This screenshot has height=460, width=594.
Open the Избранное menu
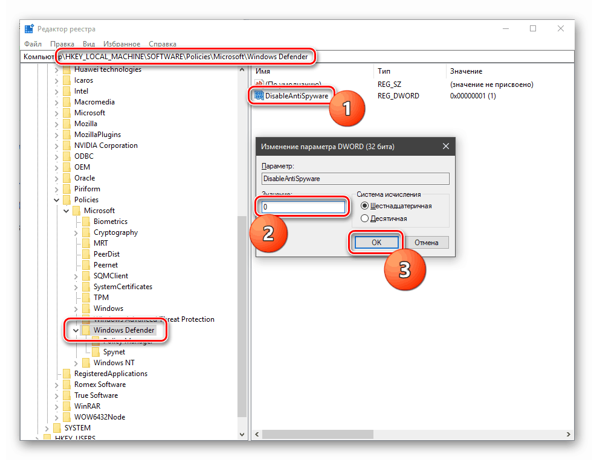[121, 44]
